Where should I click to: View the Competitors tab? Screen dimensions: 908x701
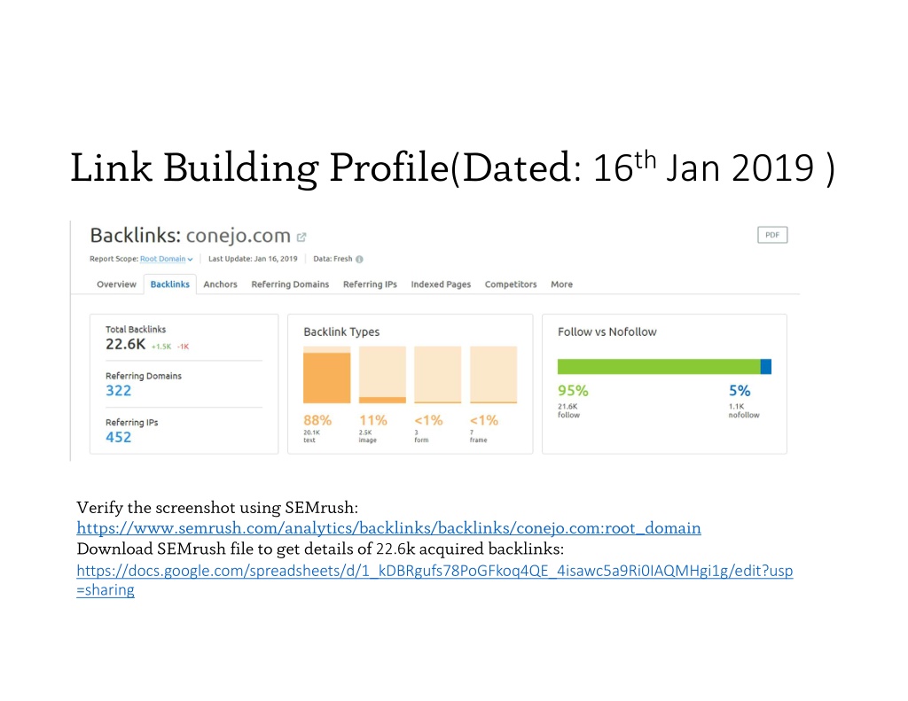[x=511, y=284]
